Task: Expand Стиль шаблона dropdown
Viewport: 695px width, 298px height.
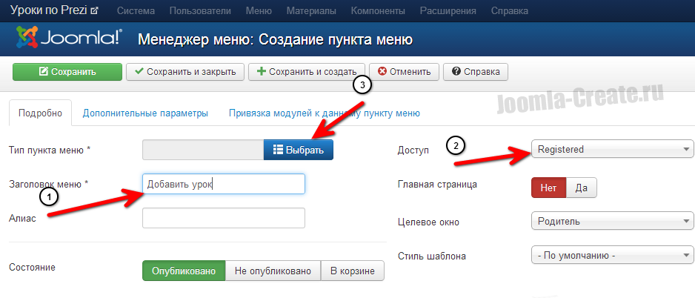Action: pyautogui.click(x=612, y=256)
